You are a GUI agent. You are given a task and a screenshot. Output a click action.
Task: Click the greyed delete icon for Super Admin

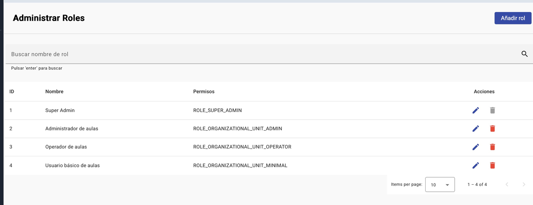click(x=492, y=110)
